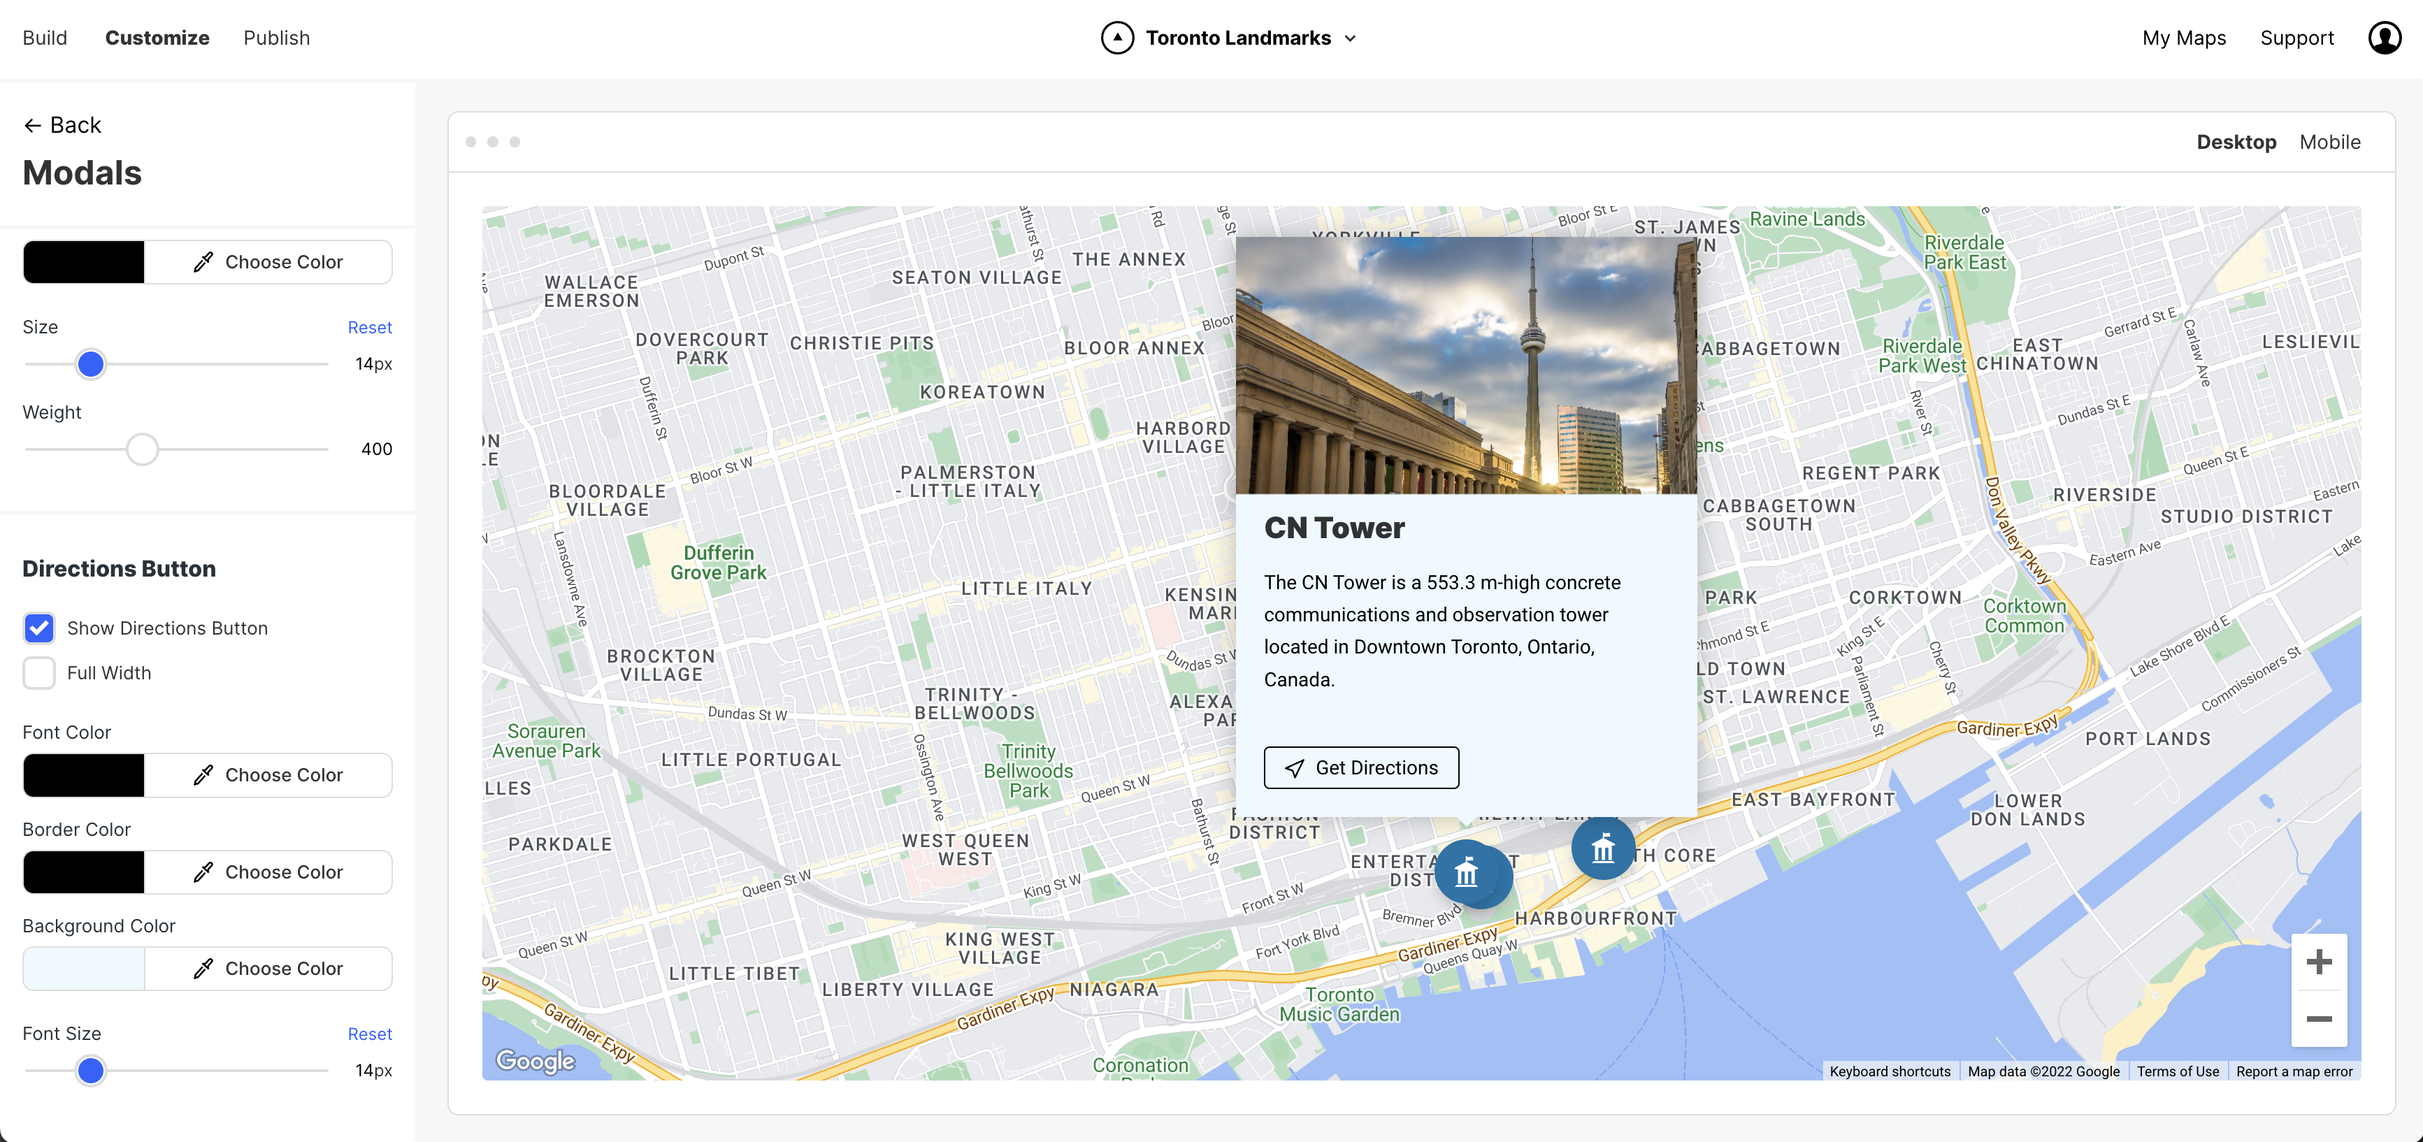Click the Get Directions button
The image size is (2423, 1142).
pyautogui.click(x=1361, y=767)
